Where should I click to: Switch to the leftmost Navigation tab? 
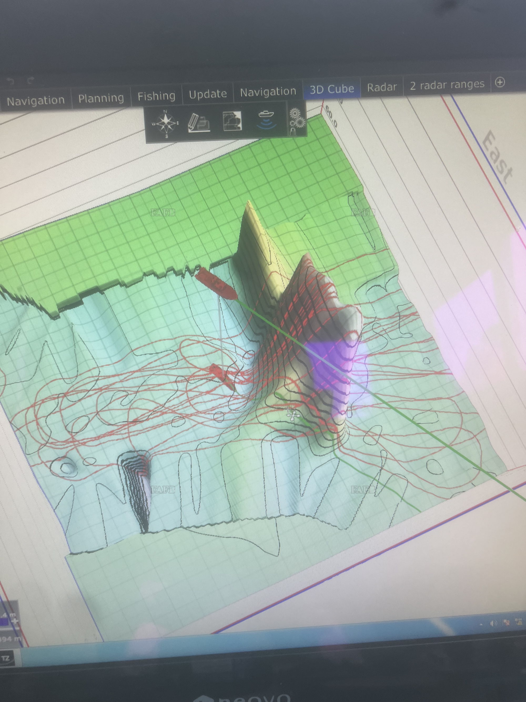point(36,101)
